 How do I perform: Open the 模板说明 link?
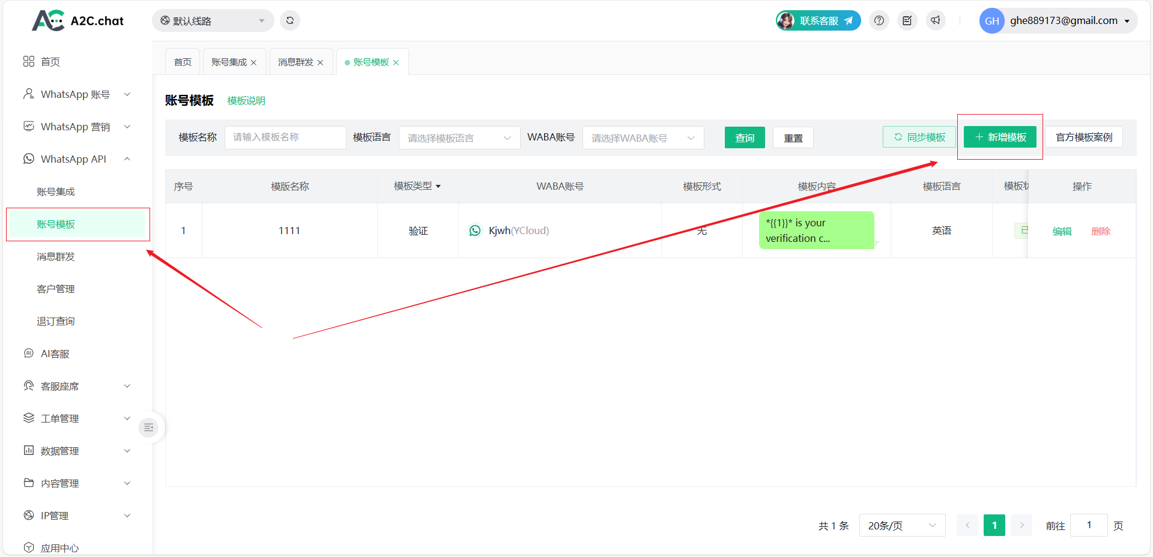(246, 101)
